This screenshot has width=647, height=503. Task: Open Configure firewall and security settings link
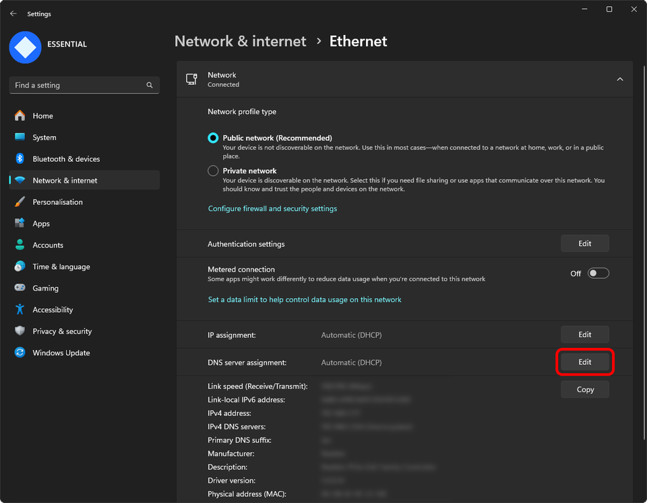(272, 209)
